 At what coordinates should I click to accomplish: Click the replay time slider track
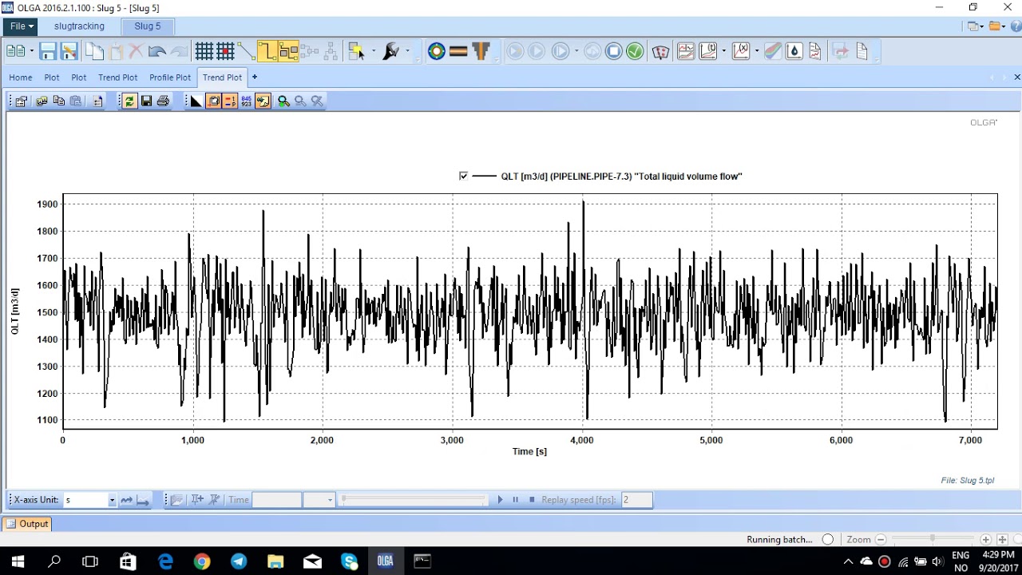tap(413, 500)
